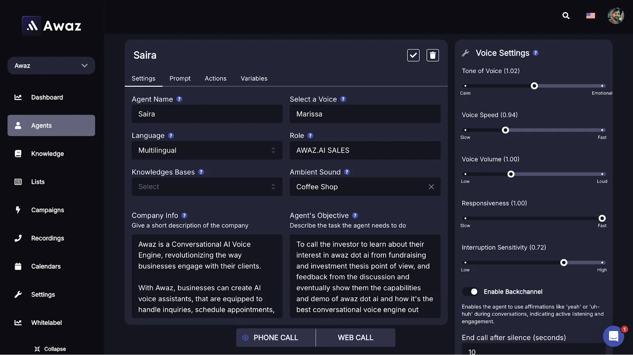This screenshot has height=355, width=633.
Task: Expand the Language Multilingual dropdown
Action: pyautogui.click(x=207, y=150)
